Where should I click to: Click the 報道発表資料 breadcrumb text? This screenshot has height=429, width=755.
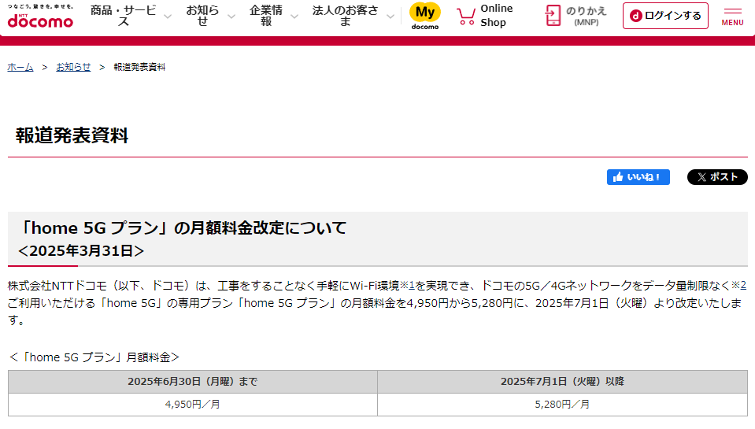pyautogui.click(x=139, y=67)
